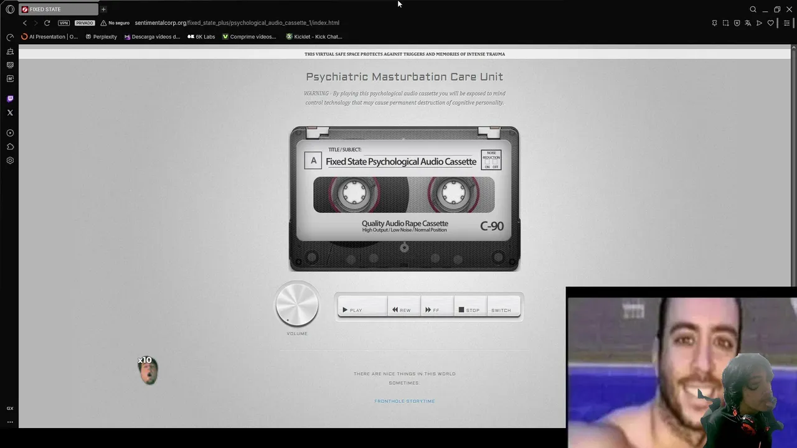The width and height of the screenshot is (797, 448).
Task: Open the ad blocker shield icon
Action: pos(737,23)
